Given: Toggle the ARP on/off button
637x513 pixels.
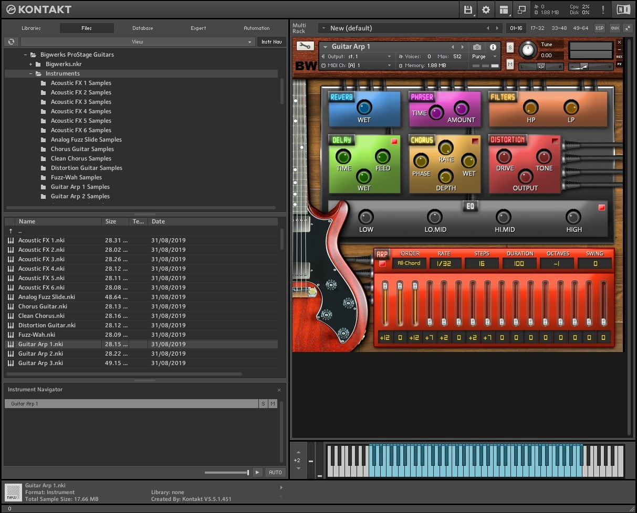Looking at the screenshot, I should point(382,264).
